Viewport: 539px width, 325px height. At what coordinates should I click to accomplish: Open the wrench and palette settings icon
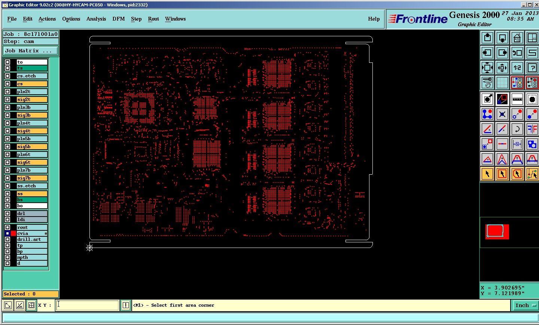point(487,83)
